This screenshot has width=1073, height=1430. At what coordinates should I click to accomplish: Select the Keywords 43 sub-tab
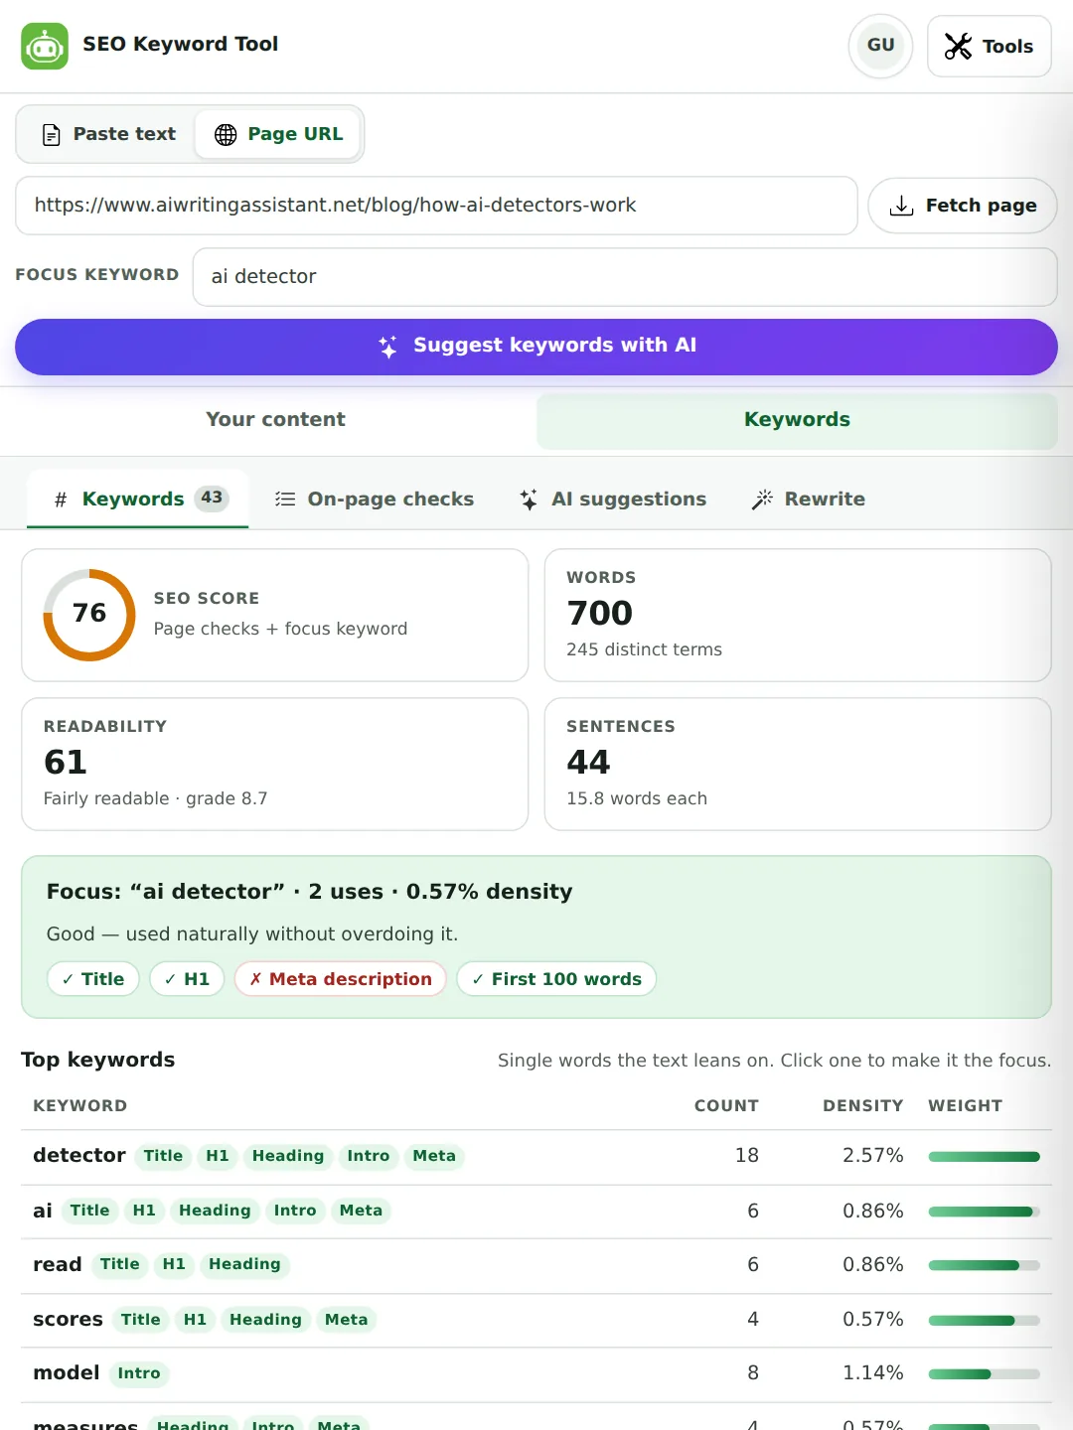pos(137,499)
